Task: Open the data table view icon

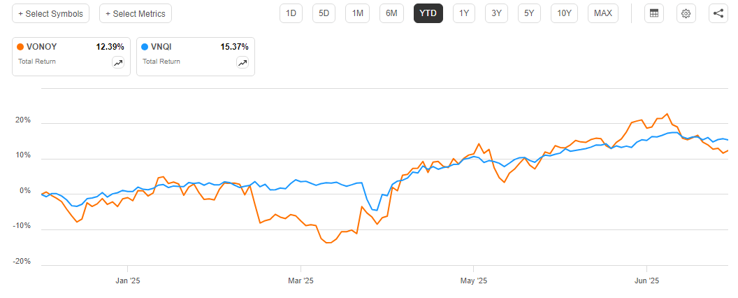Action: pyautogui.click(x=653, y=13)
